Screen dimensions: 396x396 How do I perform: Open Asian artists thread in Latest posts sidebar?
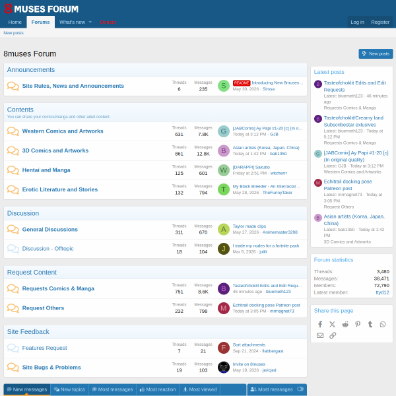[354, 220]
